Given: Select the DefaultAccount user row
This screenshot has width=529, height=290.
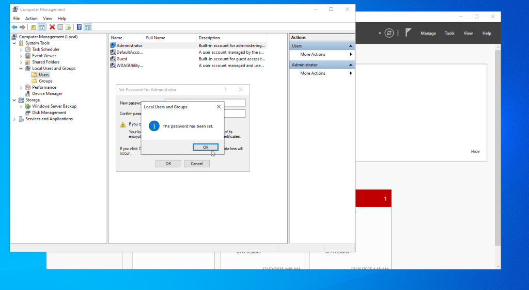Looking at the screenshot, I should click(x=188, y=52).
